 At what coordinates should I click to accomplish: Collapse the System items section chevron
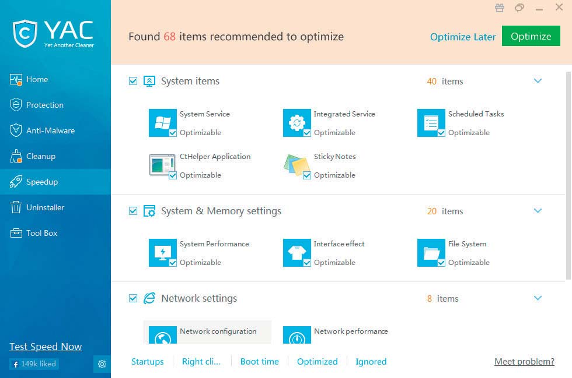pyautogui.click(x=538, y=81)
